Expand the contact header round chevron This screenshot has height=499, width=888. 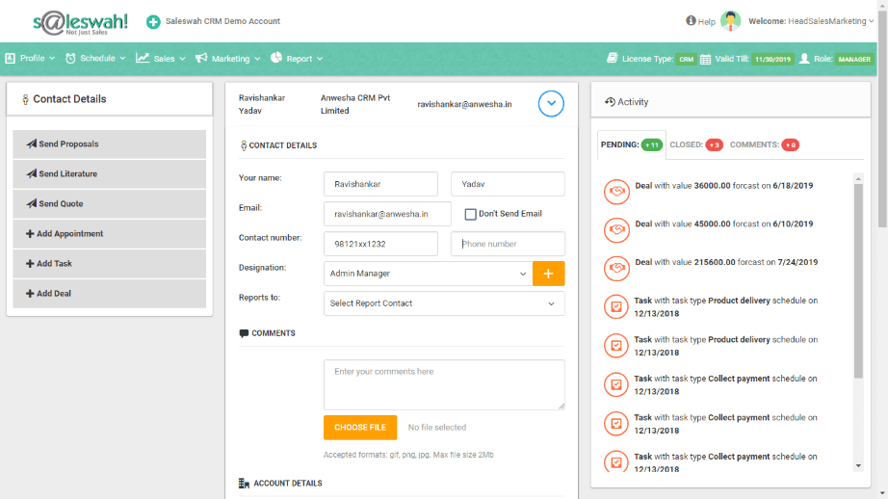(x=551, y=104)
